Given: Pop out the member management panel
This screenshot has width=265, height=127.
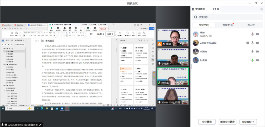Looking at the screenshot, I should click(214, 9).
